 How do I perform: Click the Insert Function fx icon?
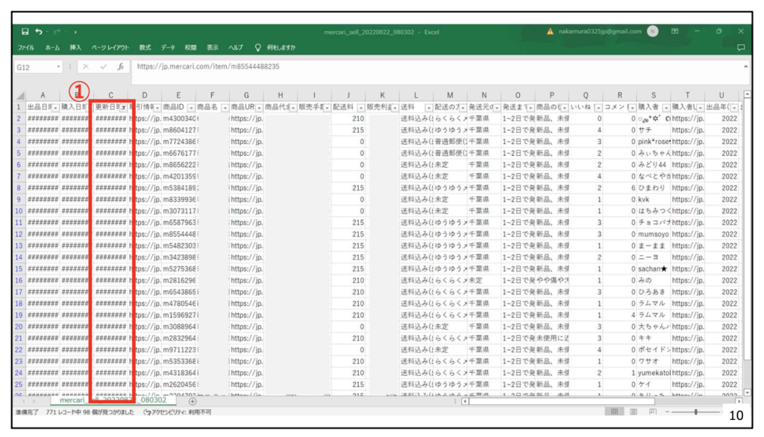pyautogui.click(x=119, y=66)
